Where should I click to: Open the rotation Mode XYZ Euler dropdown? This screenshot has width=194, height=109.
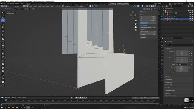(x=182, y=64)
